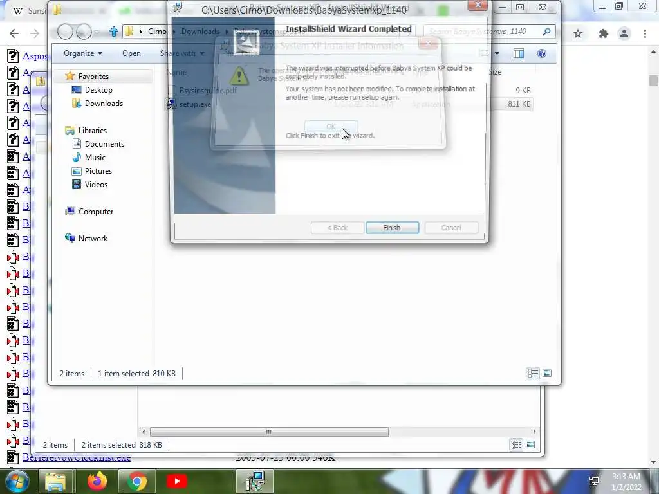Click the Explorer help icon
The width and height of the screenshot is (659, 494).
click(x=542, y=53)
